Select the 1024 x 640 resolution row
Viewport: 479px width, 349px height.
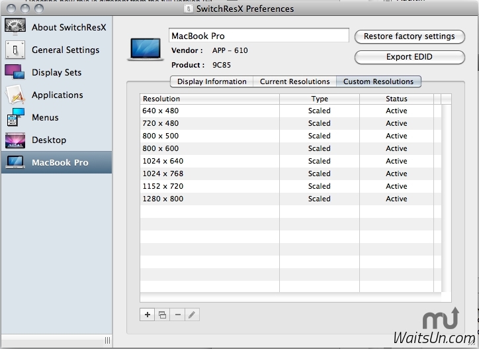point(290,161)
